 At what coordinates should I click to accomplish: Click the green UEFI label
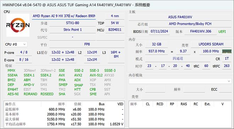pos(222,32)
